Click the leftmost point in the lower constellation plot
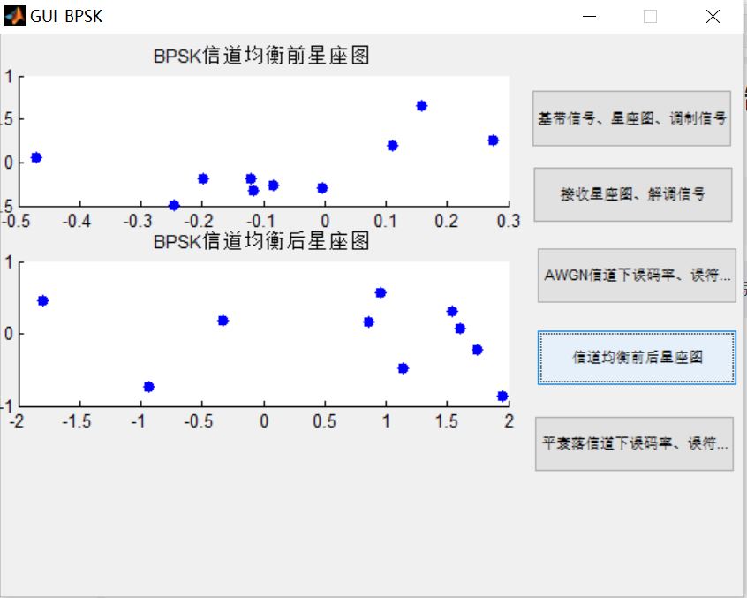 tap(43, 300)
